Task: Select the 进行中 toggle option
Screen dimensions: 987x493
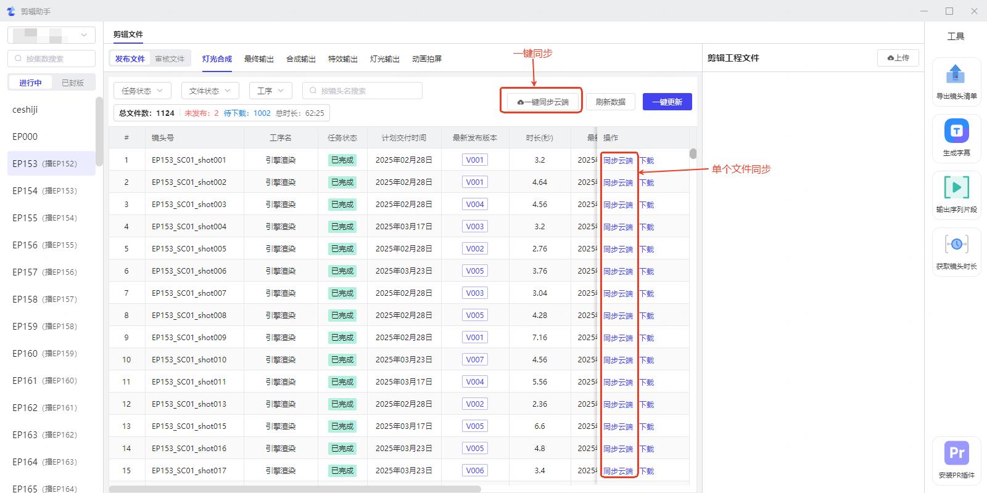Action: click(30, 83)
